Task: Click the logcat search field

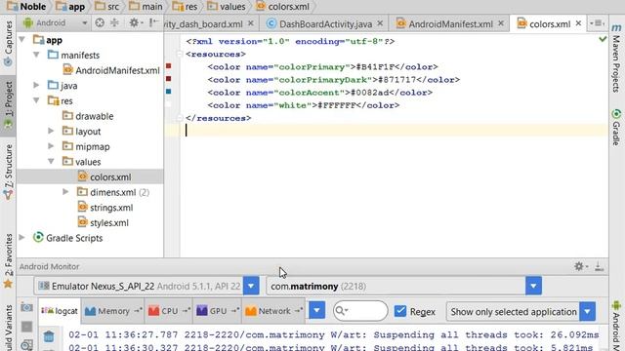Action: click(360, 311)
